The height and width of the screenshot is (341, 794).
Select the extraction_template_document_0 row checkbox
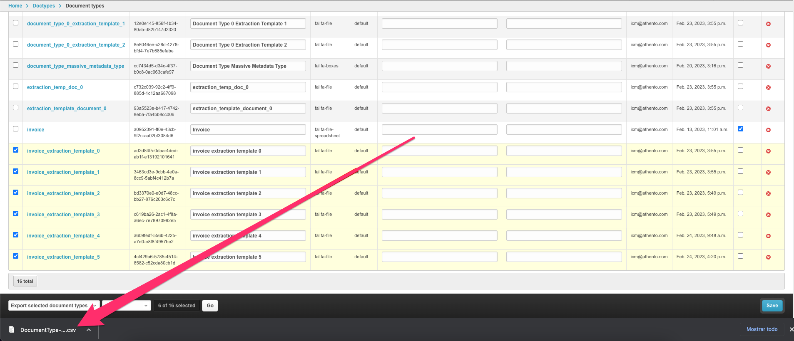(16, 108)
